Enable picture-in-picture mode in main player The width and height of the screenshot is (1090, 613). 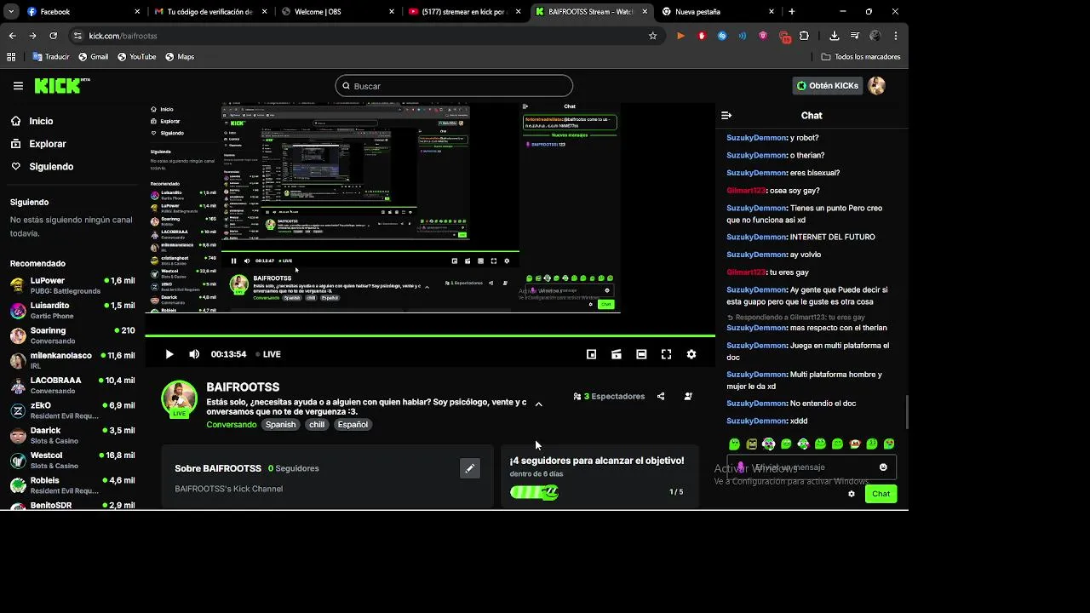coord(591,354)
